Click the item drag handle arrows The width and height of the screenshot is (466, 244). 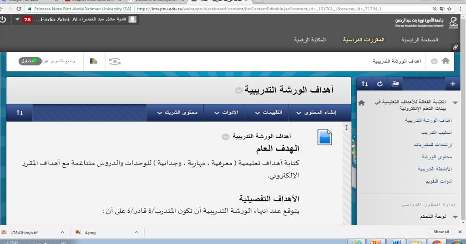[x=346, y=127]
